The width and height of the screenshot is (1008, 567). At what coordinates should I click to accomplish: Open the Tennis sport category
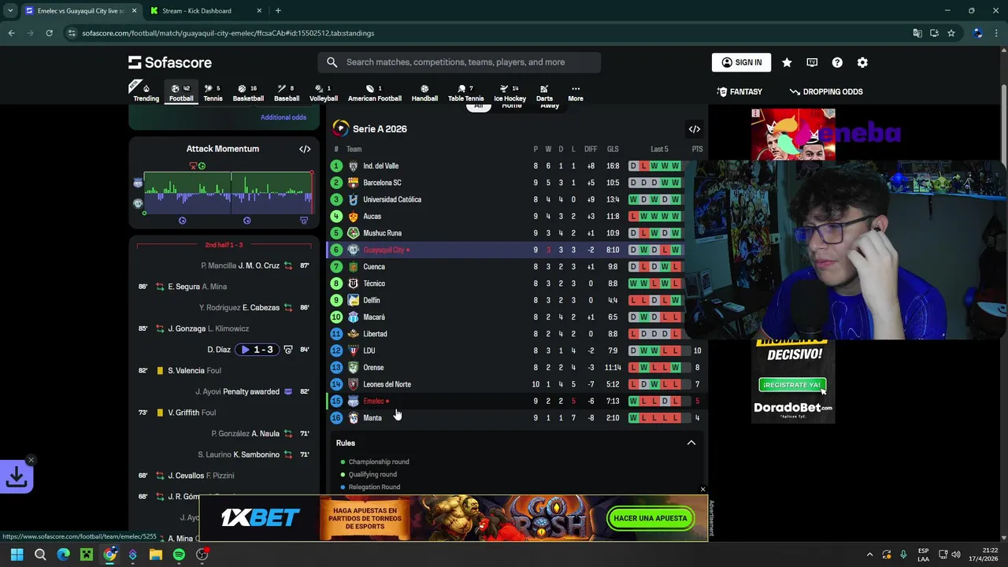tap(213, 93)
